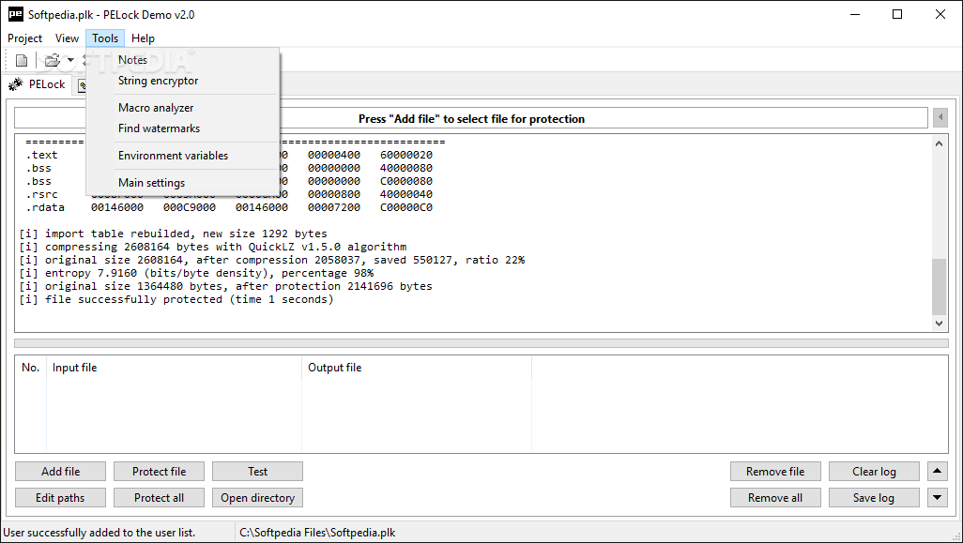The image size is (963, 543).
Task: Move selected file up with the up-arrow button
Action: tap(938, 471)
